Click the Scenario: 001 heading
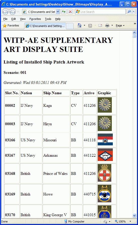The height and width of the screenshot is (225, 138). pos(15,73)
